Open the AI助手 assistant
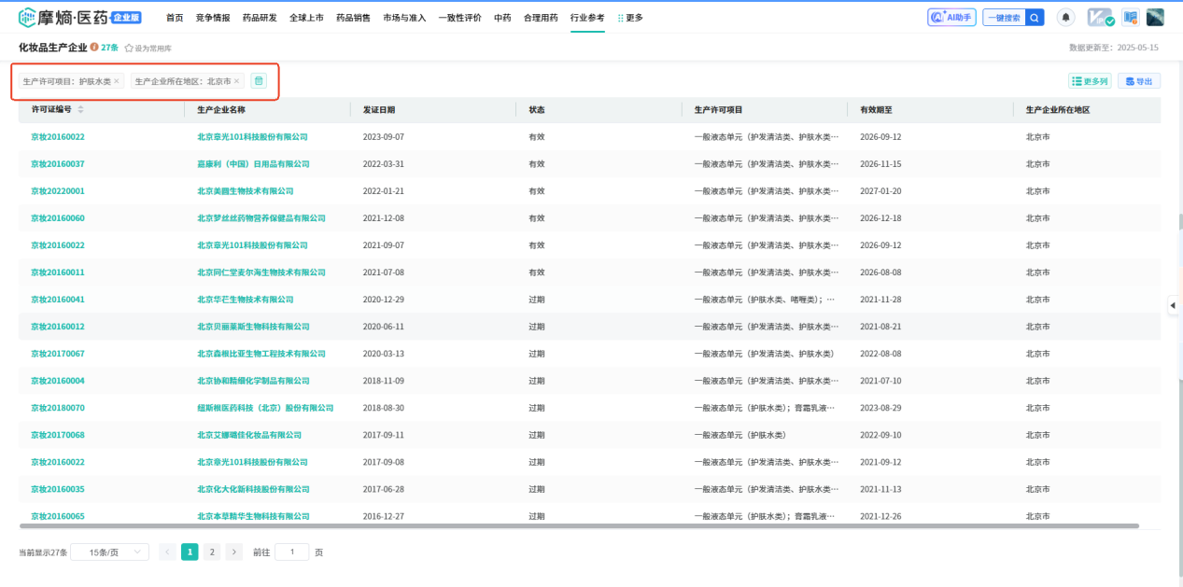This screenshot has height=587, width=1183. pyautogui.click(x=951, y=17)
